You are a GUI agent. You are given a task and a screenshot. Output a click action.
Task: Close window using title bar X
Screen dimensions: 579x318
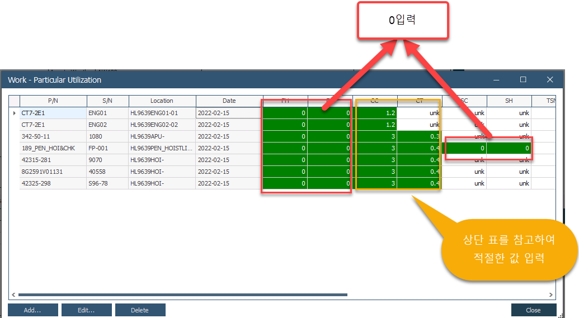(x=550, y=80)
